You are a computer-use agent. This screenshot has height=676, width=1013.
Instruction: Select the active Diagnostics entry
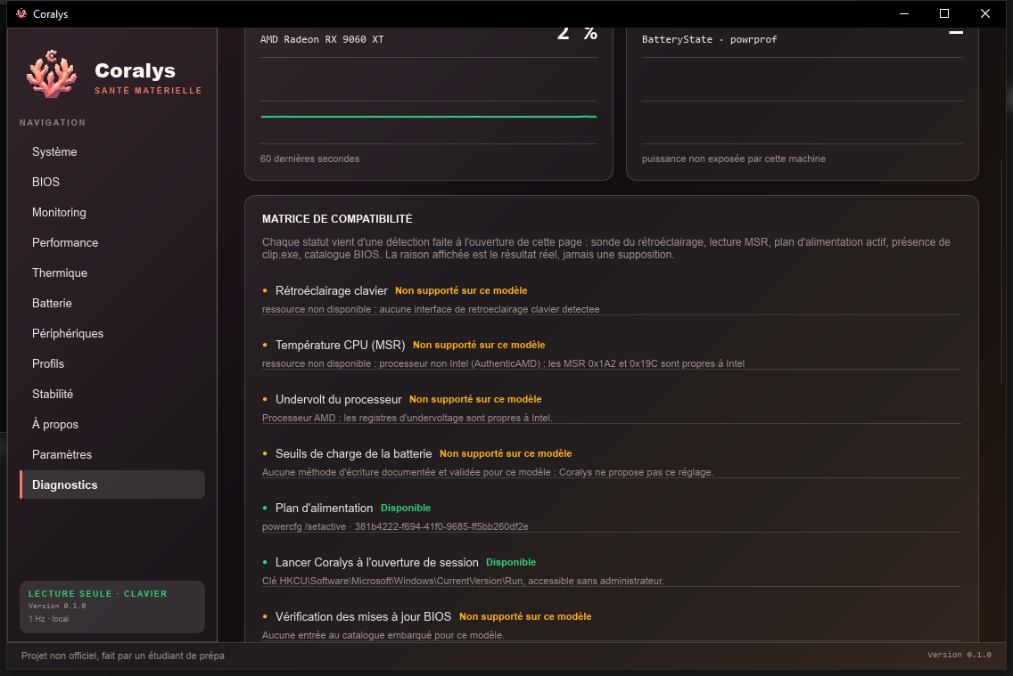[x=112, y=485]
